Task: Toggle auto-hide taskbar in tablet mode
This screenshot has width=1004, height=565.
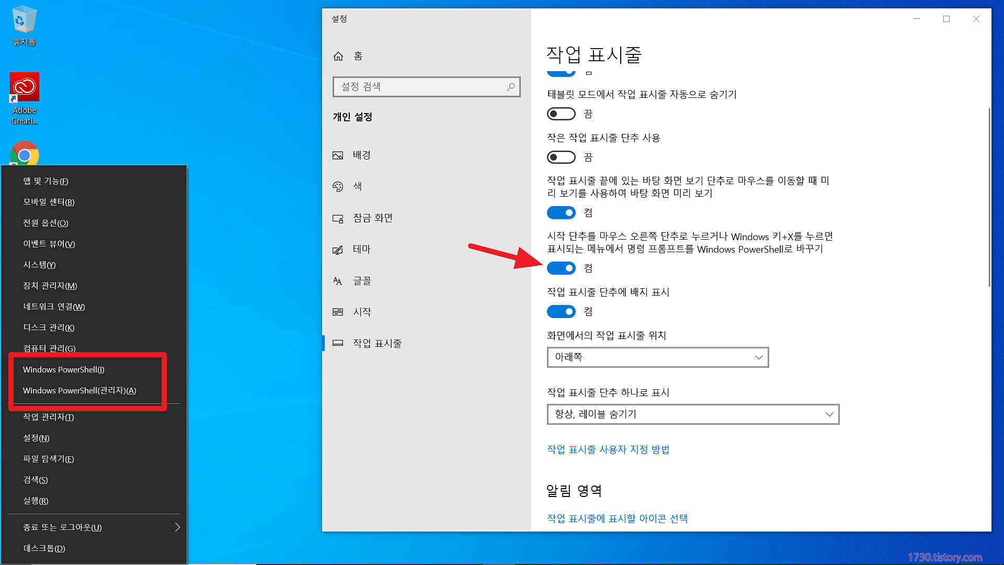Action: pos(561,114)
